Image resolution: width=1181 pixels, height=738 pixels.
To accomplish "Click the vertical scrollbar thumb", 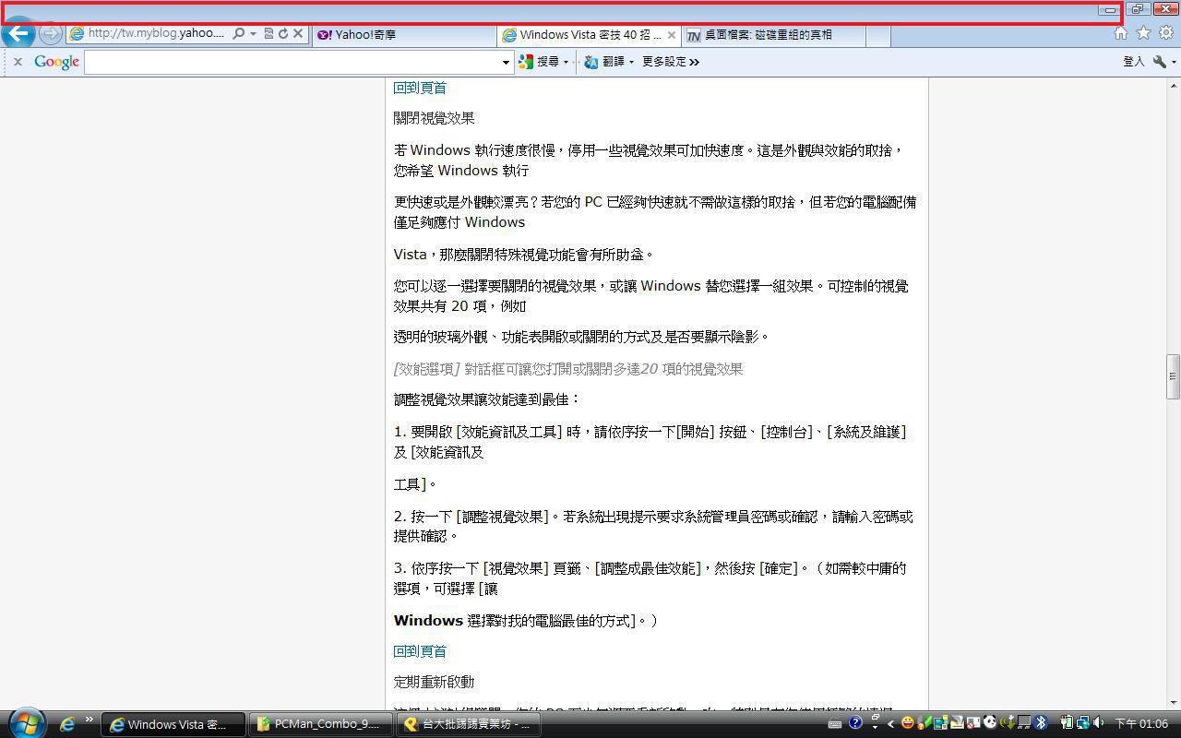I will pyautogui.click(x=1173, y=376).
